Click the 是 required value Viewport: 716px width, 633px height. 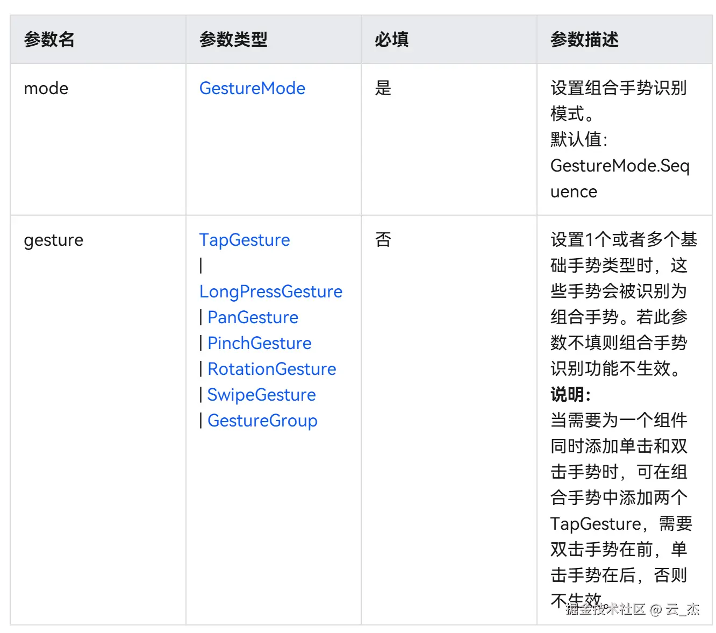[x=383, y=88]
